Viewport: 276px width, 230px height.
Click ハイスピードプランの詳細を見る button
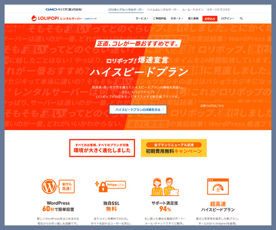[138, 109]
